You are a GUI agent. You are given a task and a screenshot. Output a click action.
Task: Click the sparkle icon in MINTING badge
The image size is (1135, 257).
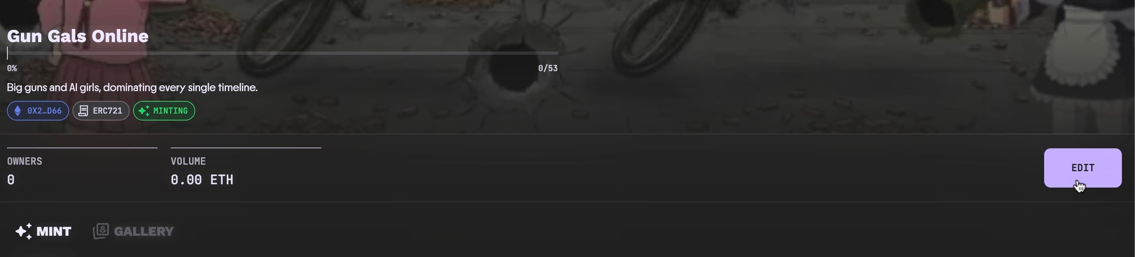tap(144, 111)
